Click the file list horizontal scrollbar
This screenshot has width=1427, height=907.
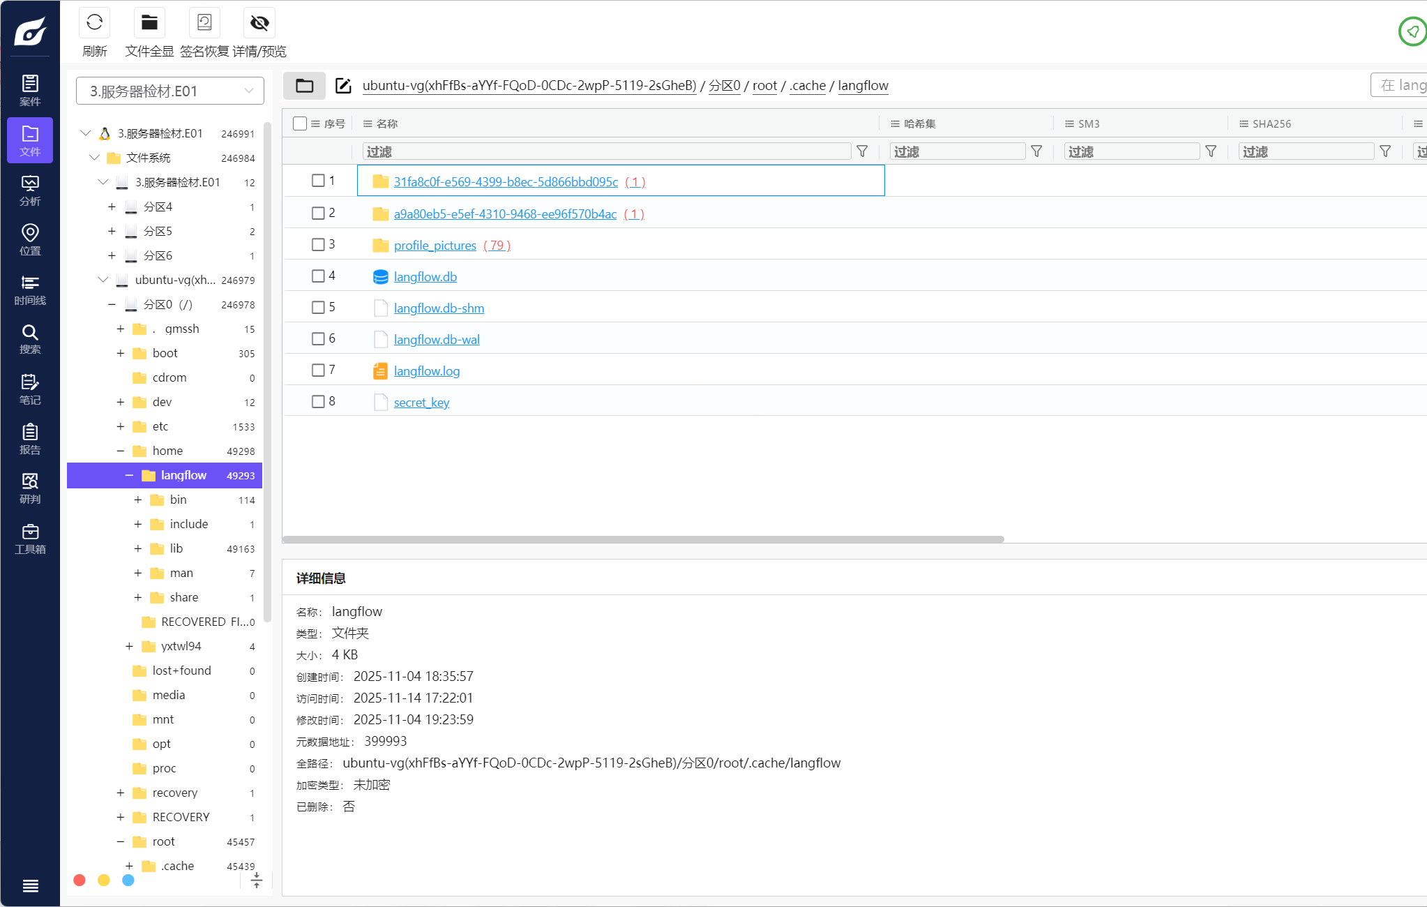tap(642, 539)
